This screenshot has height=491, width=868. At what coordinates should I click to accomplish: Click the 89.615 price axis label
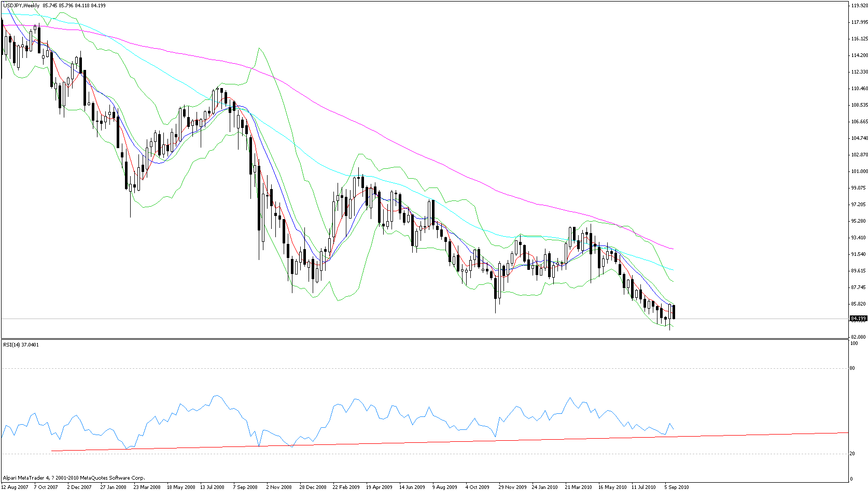pos(859,271)
